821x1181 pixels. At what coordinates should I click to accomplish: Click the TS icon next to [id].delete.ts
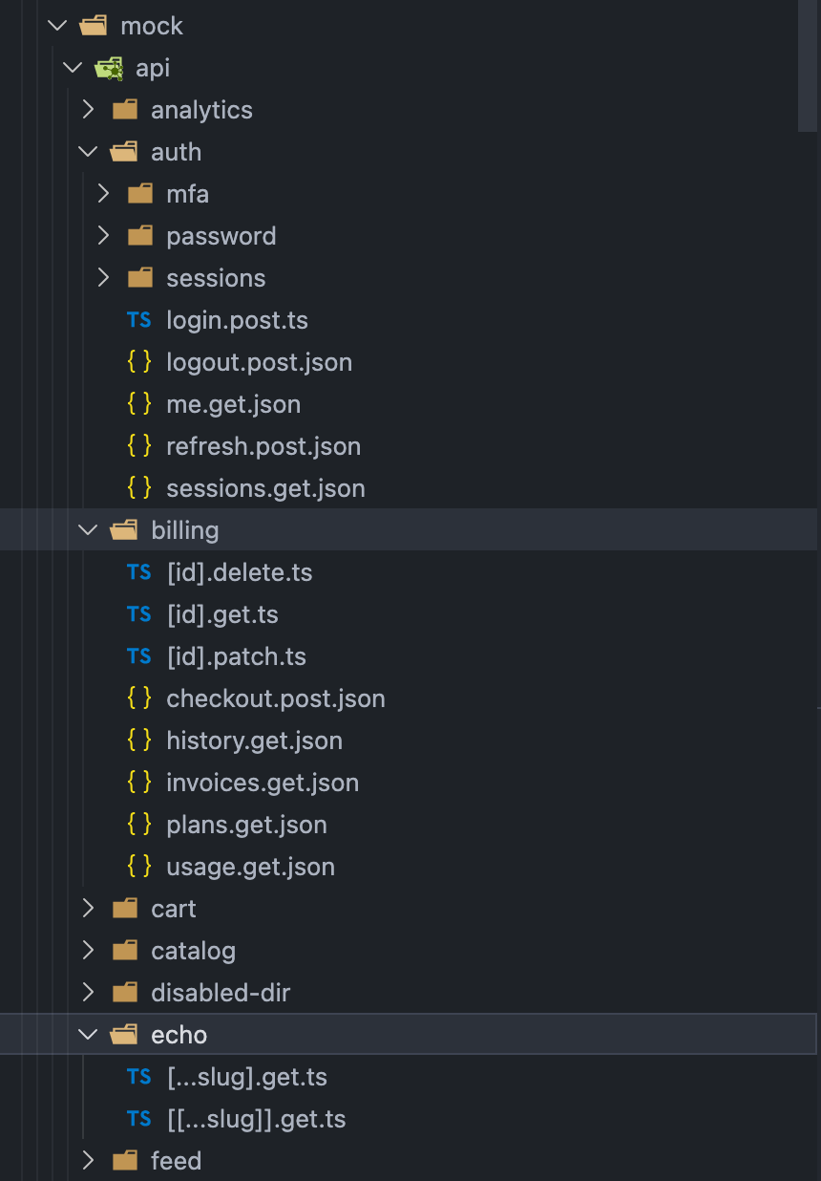139,572
